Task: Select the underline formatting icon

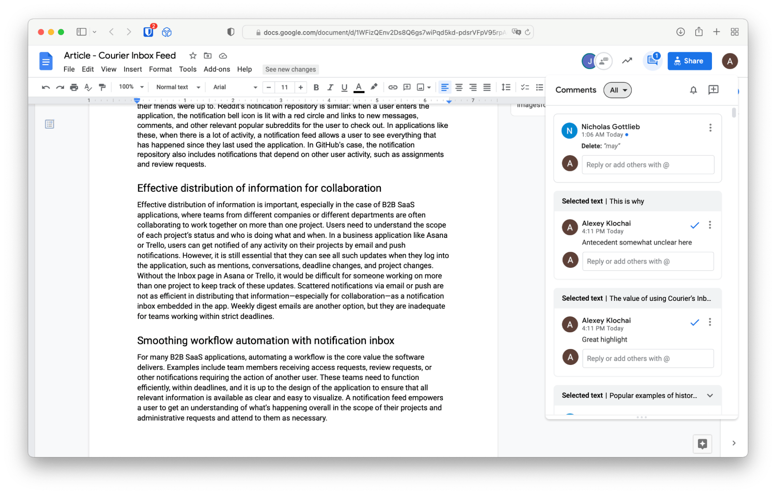Action: 344,87
